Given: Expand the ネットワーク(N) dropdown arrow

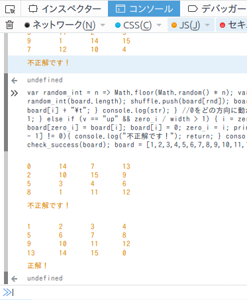Looking at the screenshot, I should (x=103, y=25).
